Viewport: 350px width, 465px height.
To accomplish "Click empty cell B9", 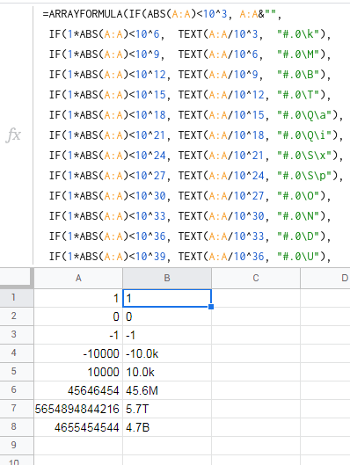I will coord(167,446).
